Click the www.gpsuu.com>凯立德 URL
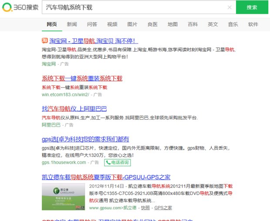Image resolution: width=270 pixels, height=221 pixels. click(113, 208)
